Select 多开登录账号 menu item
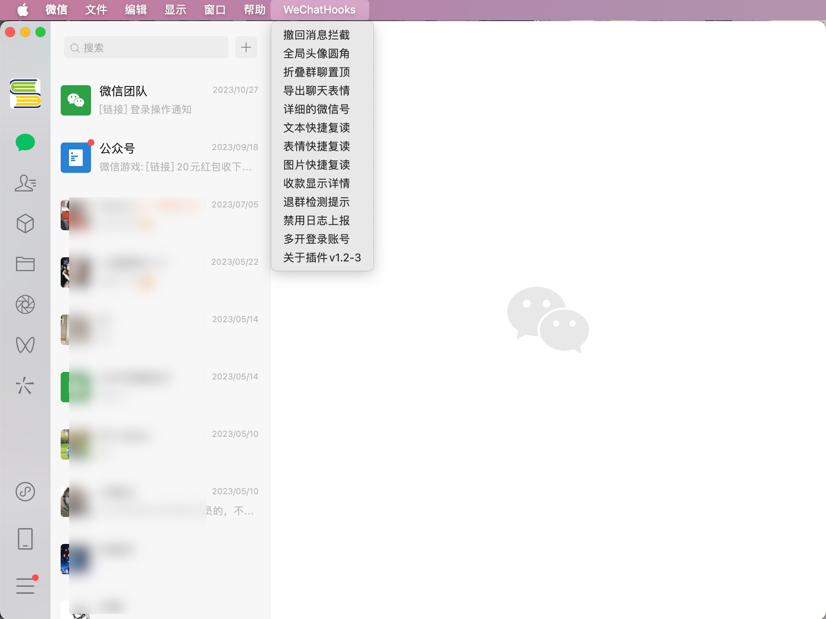The image size is (826, 619). (x=322, y=239)
